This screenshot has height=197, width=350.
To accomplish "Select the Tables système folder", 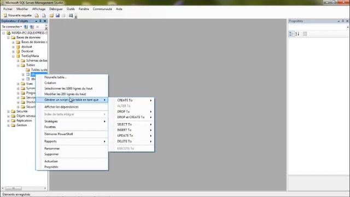I will tap(39, 69).
